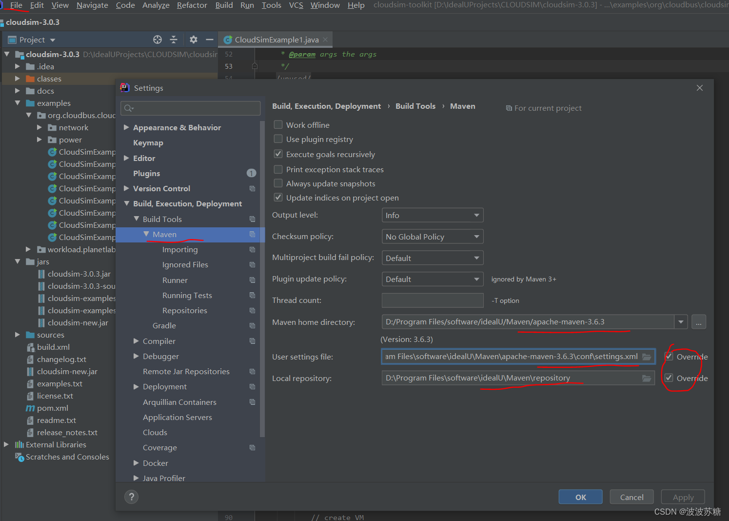
Task: Click Cancel in Settings dialog
Action: (x=632, y=497)
